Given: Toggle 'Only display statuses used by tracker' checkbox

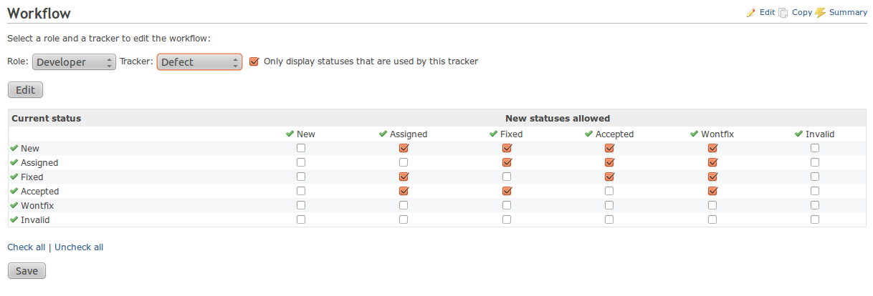Looking at the screenshot, I should [x=254, y=61].
